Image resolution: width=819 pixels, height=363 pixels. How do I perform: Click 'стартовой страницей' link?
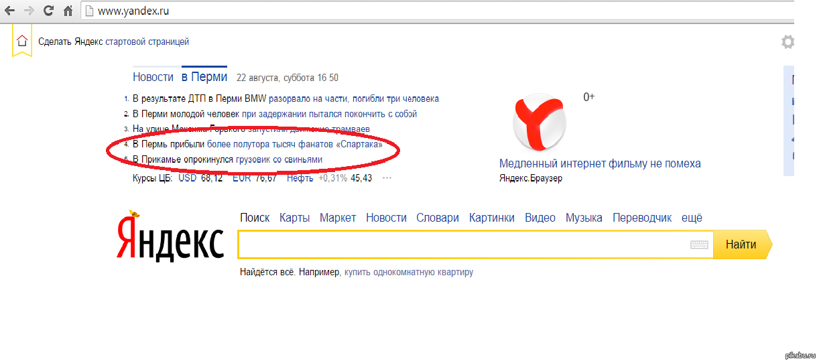[147, 42]
